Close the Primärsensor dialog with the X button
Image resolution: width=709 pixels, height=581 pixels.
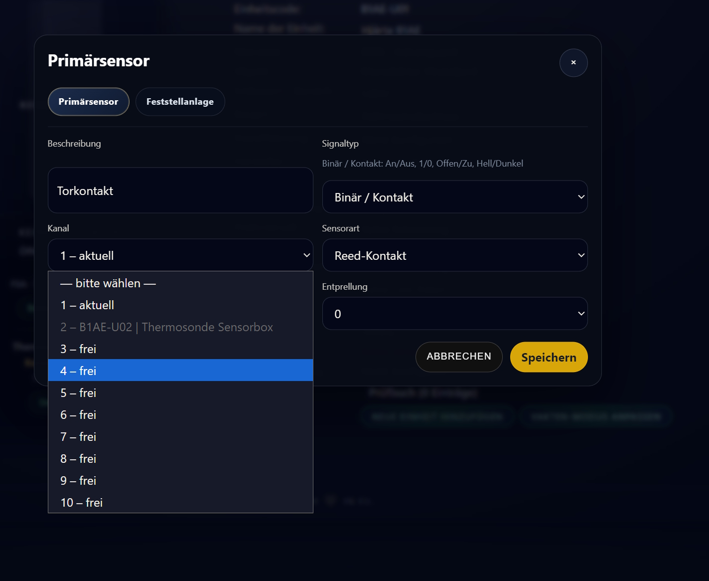tap(573, 63)
